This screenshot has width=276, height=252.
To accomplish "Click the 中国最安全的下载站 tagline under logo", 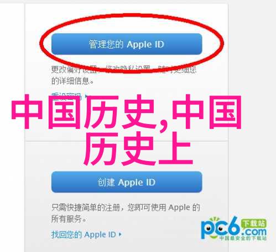I will point(243,238).
